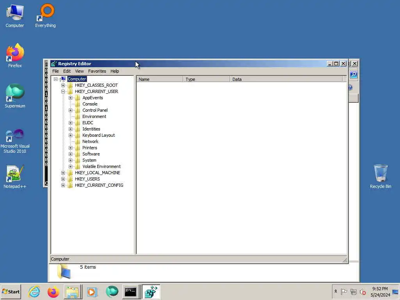Expand the System key
Image resolution: width=400 pixels, height=300 pixels.
click(x=70, y=160)
